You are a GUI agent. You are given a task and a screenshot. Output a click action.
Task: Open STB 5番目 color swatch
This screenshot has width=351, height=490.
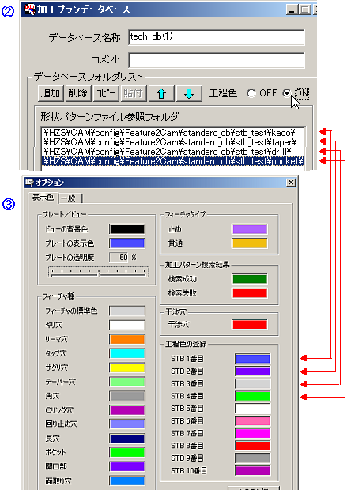point(252,409)
